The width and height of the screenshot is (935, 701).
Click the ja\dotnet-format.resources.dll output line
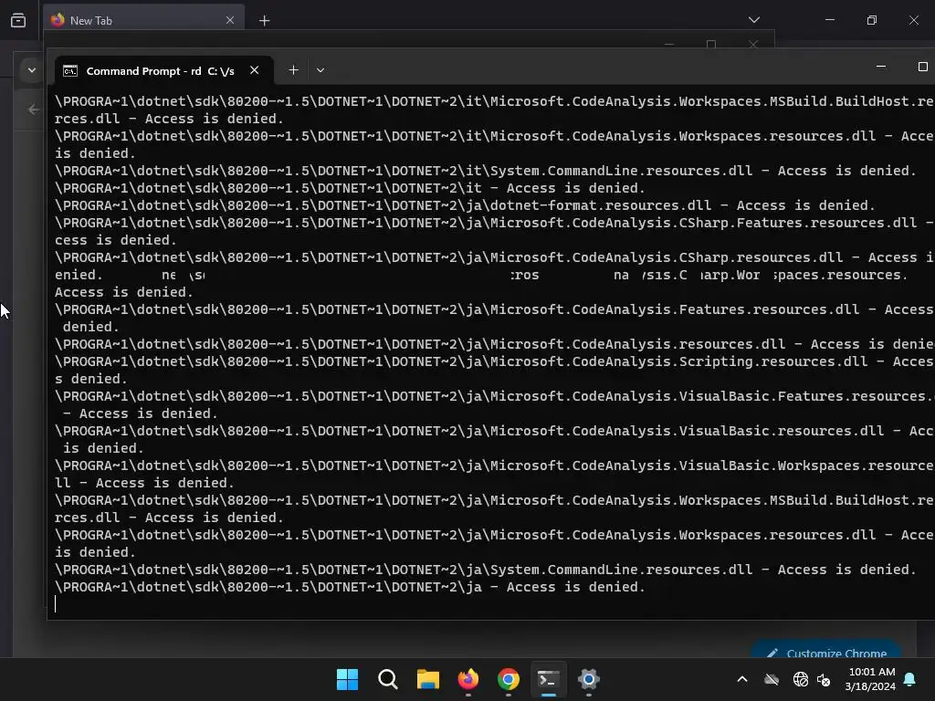point(465,205)
